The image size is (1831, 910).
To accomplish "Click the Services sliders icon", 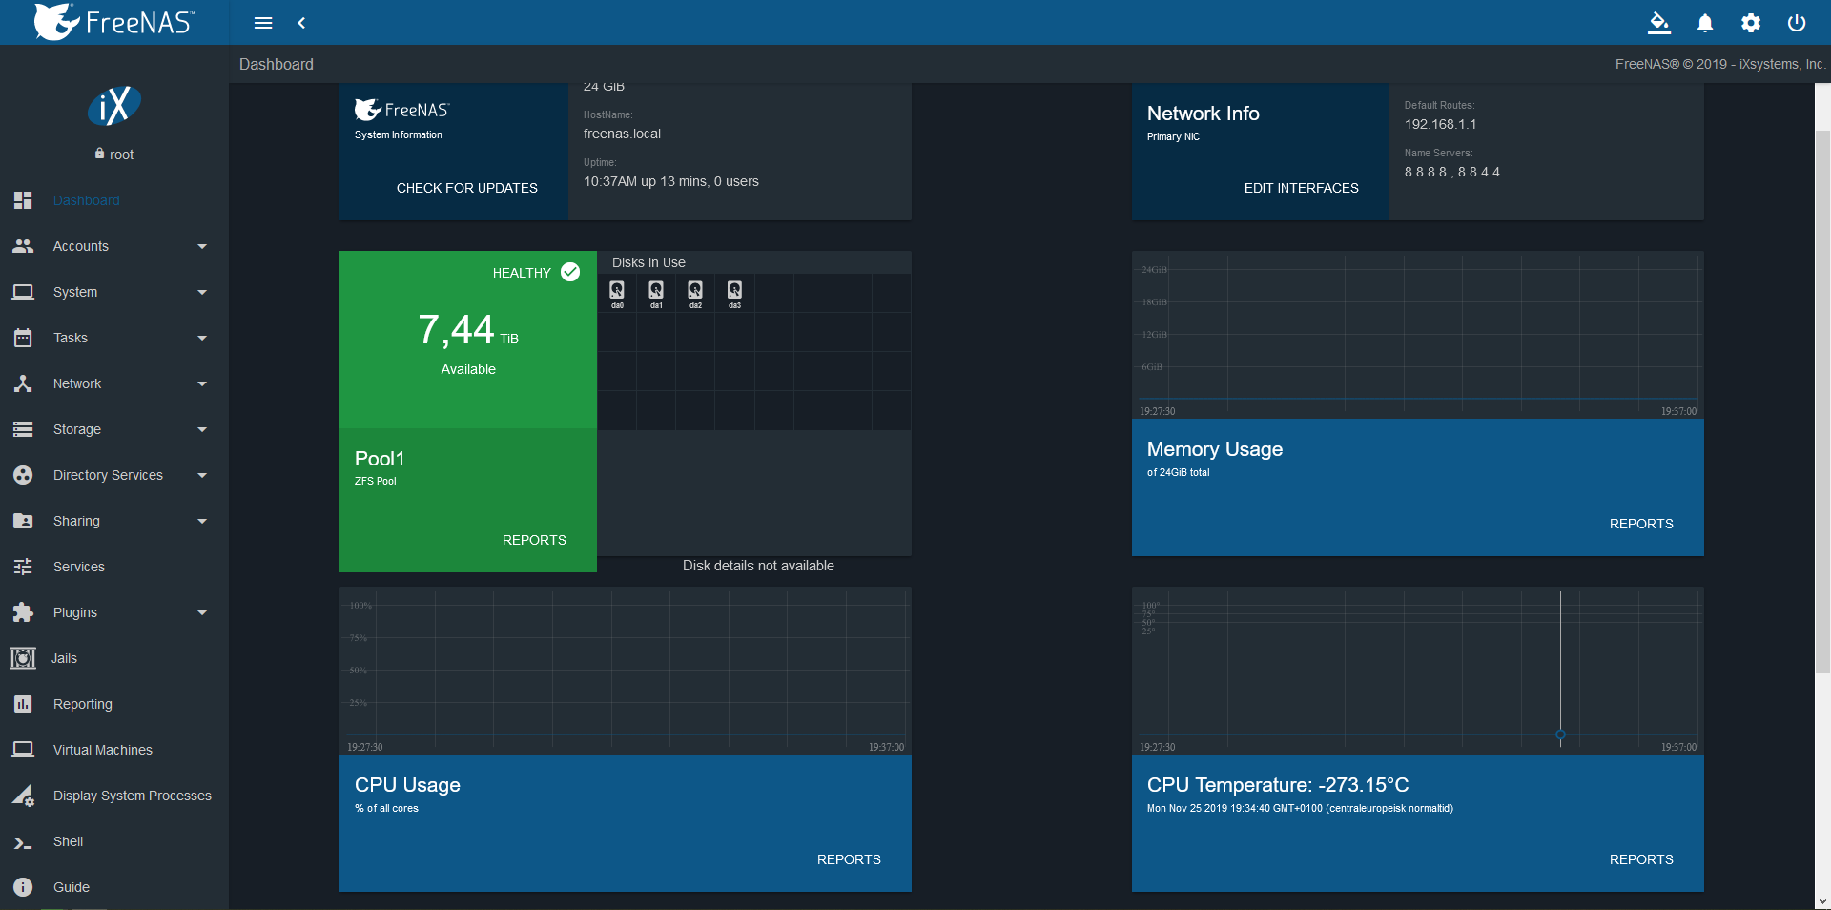I will click(x=23, y=567).
